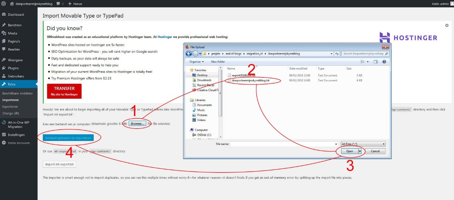This screenshot has height=200, width=454.
Task: Open dialog help with the question mark icon
Action: (384, 62)
